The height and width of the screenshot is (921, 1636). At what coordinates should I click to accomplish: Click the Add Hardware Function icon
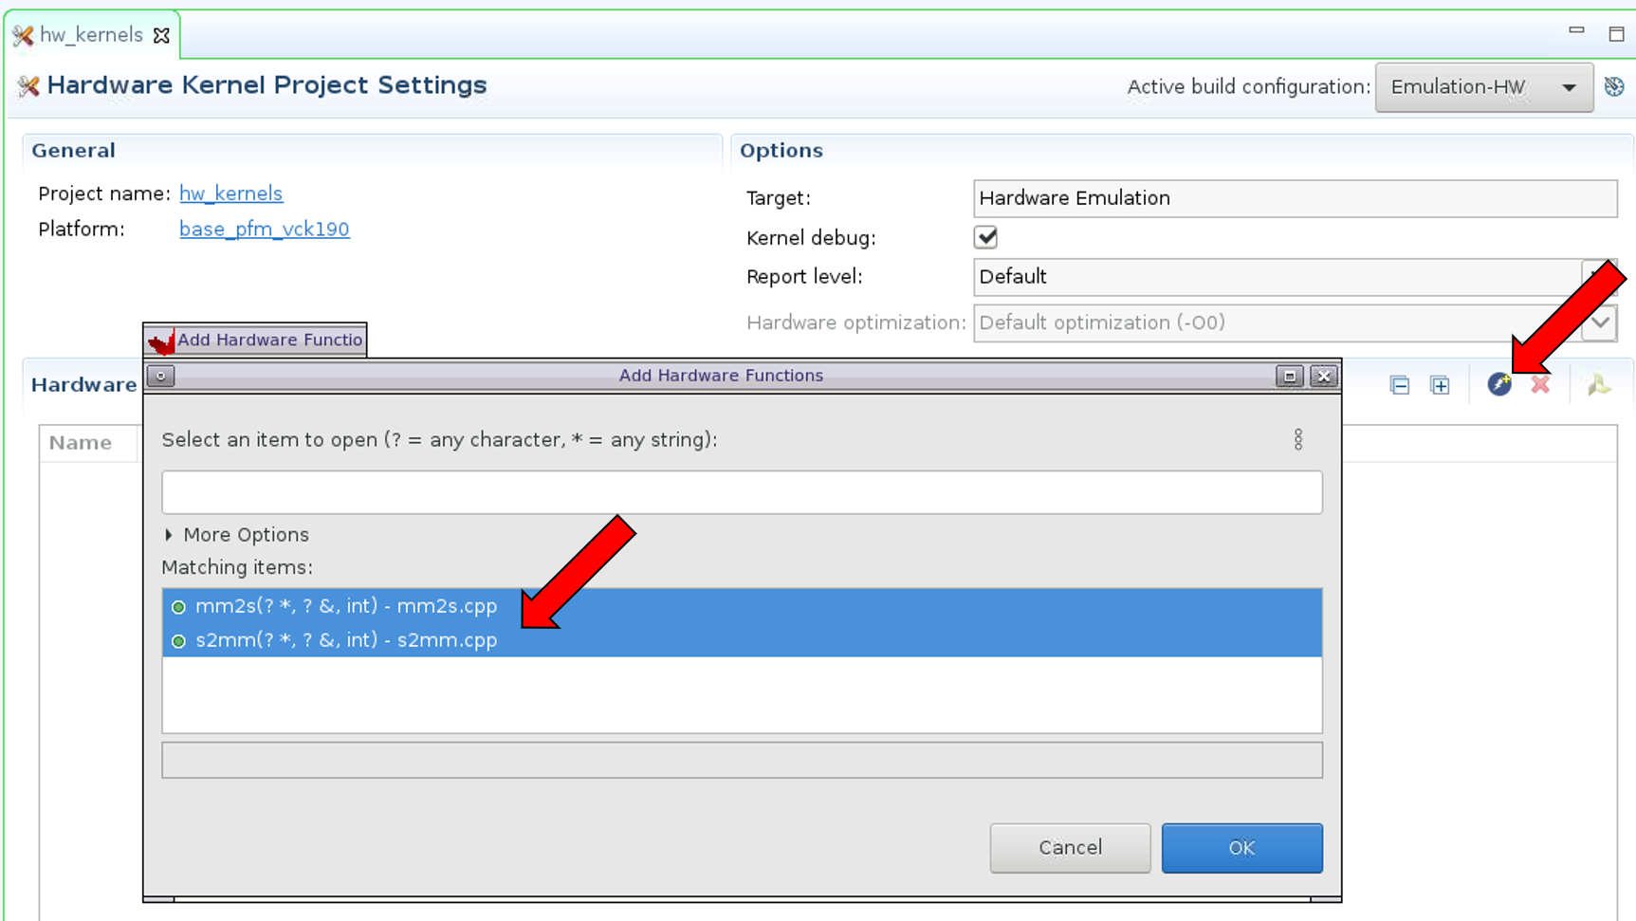point(1498,384)
